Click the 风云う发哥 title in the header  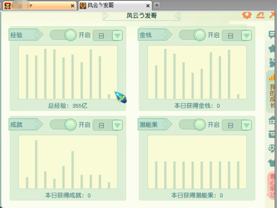coord(142,16)
